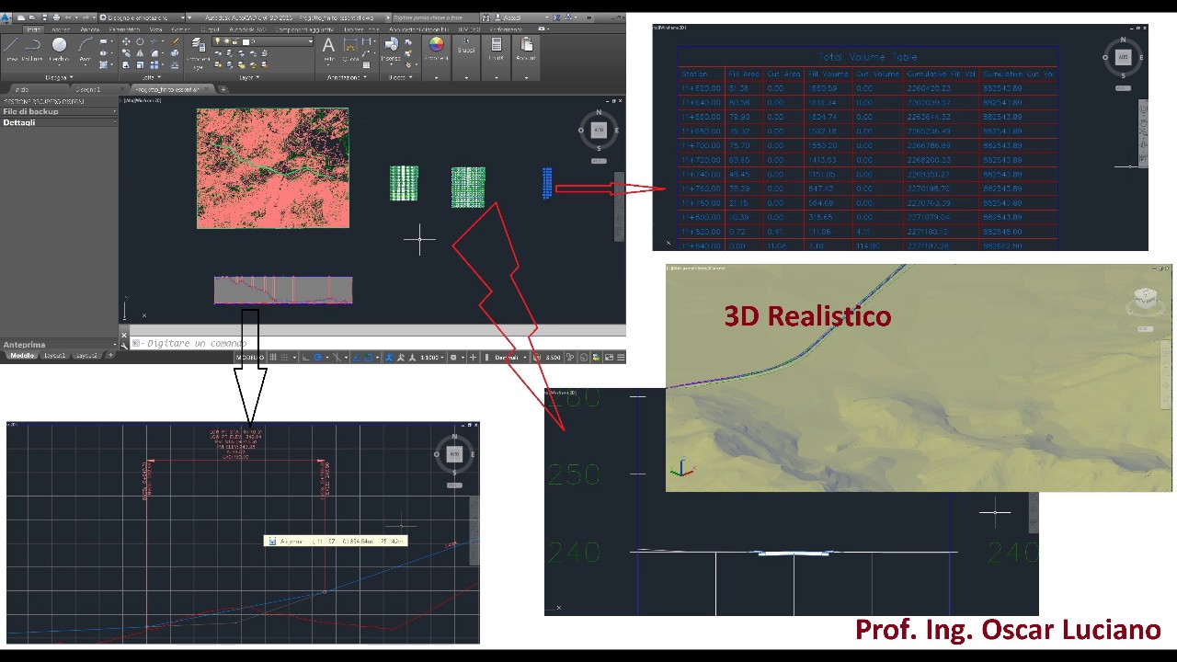Toggle layer lock icon in layer dropdown

coord(235,41)
